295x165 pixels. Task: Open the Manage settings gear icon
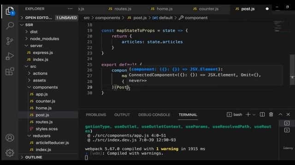[x=10, y=153]
